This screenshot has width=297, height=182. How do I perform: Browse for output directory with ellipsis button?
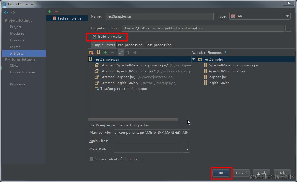[289, 28]
